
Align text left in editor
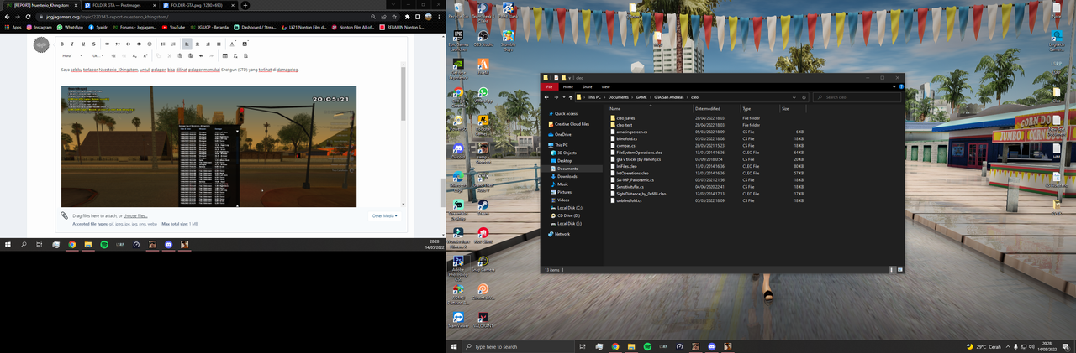pyautogui.click(x=187, y=44)
